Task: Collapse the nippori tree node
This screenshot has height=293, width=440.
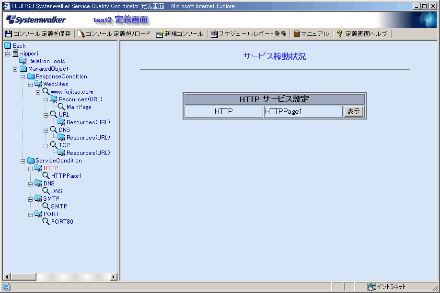Action: click(x=8, y=54)
